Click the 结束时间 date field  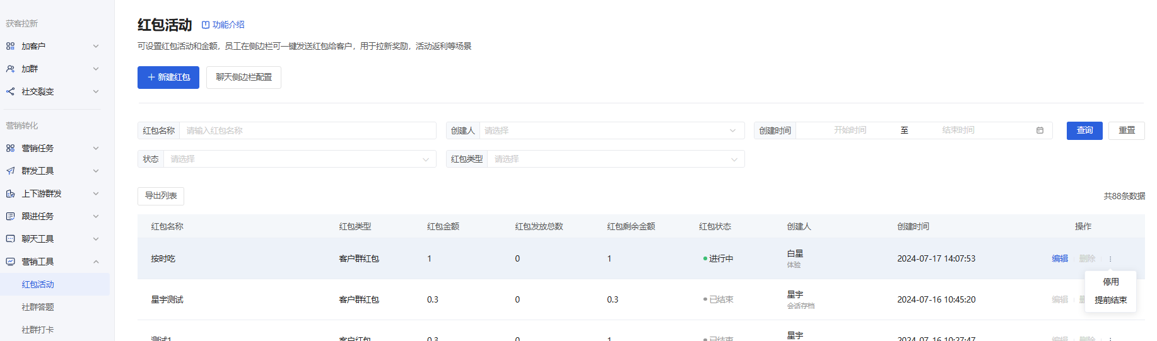(958, 130)
